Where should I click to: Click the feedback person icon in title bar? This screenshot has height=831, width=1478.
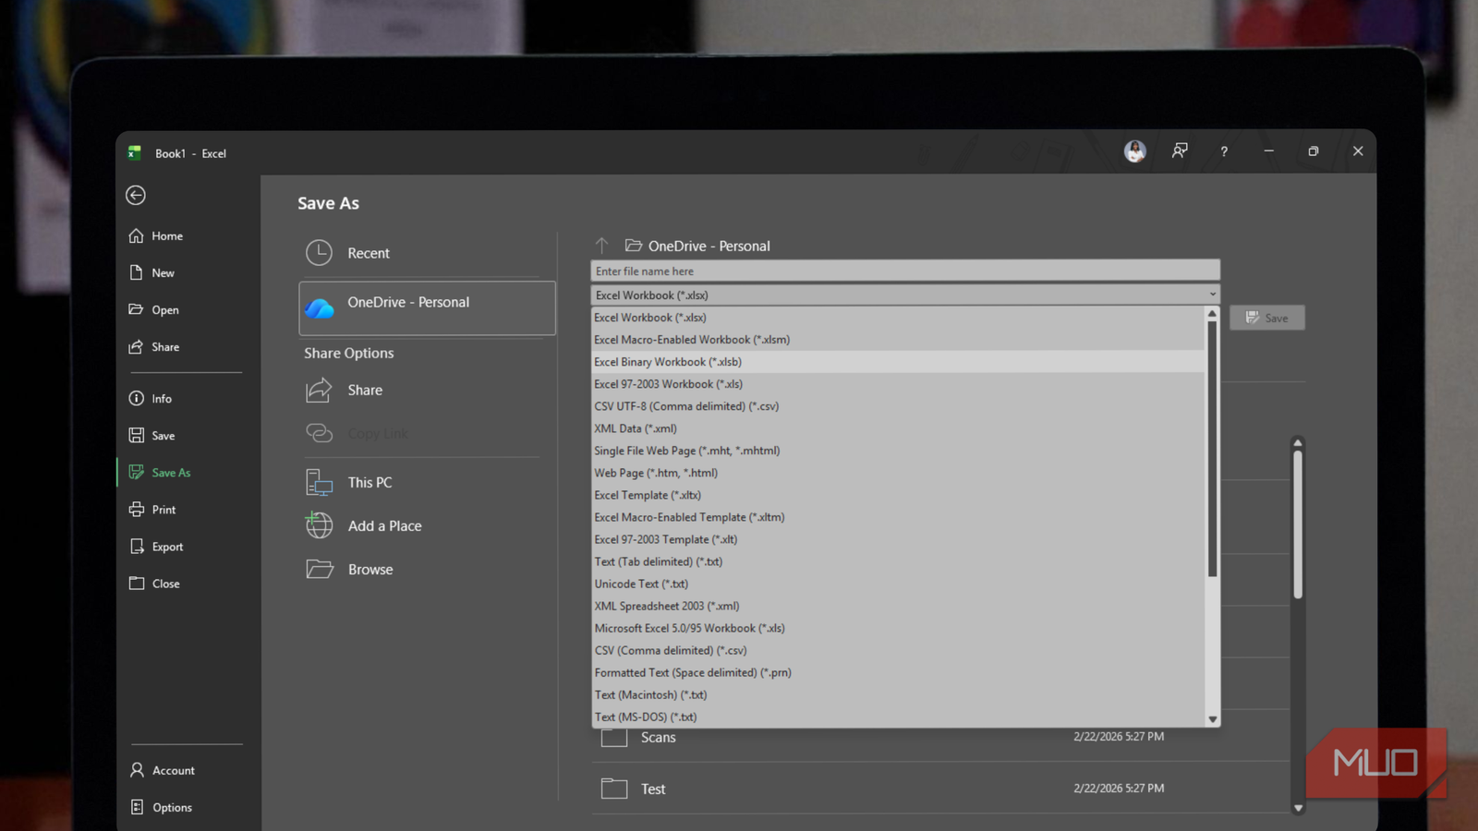[1180, 151]
